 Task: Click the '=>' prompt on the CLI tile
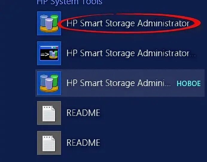tap(45, 54)
